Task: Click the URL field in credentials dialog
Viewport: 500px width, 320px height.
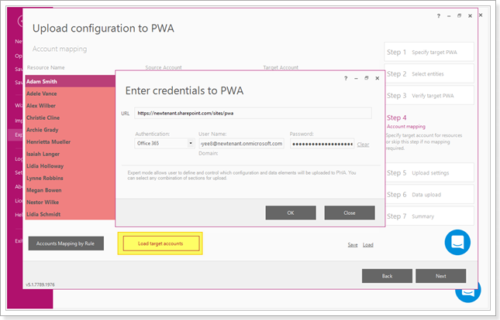Action: [253, 114]
